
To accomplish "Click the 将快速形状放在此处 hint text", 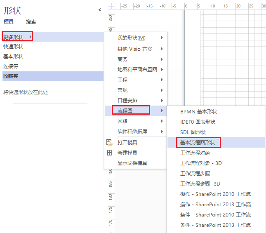I will coord(26,92).
